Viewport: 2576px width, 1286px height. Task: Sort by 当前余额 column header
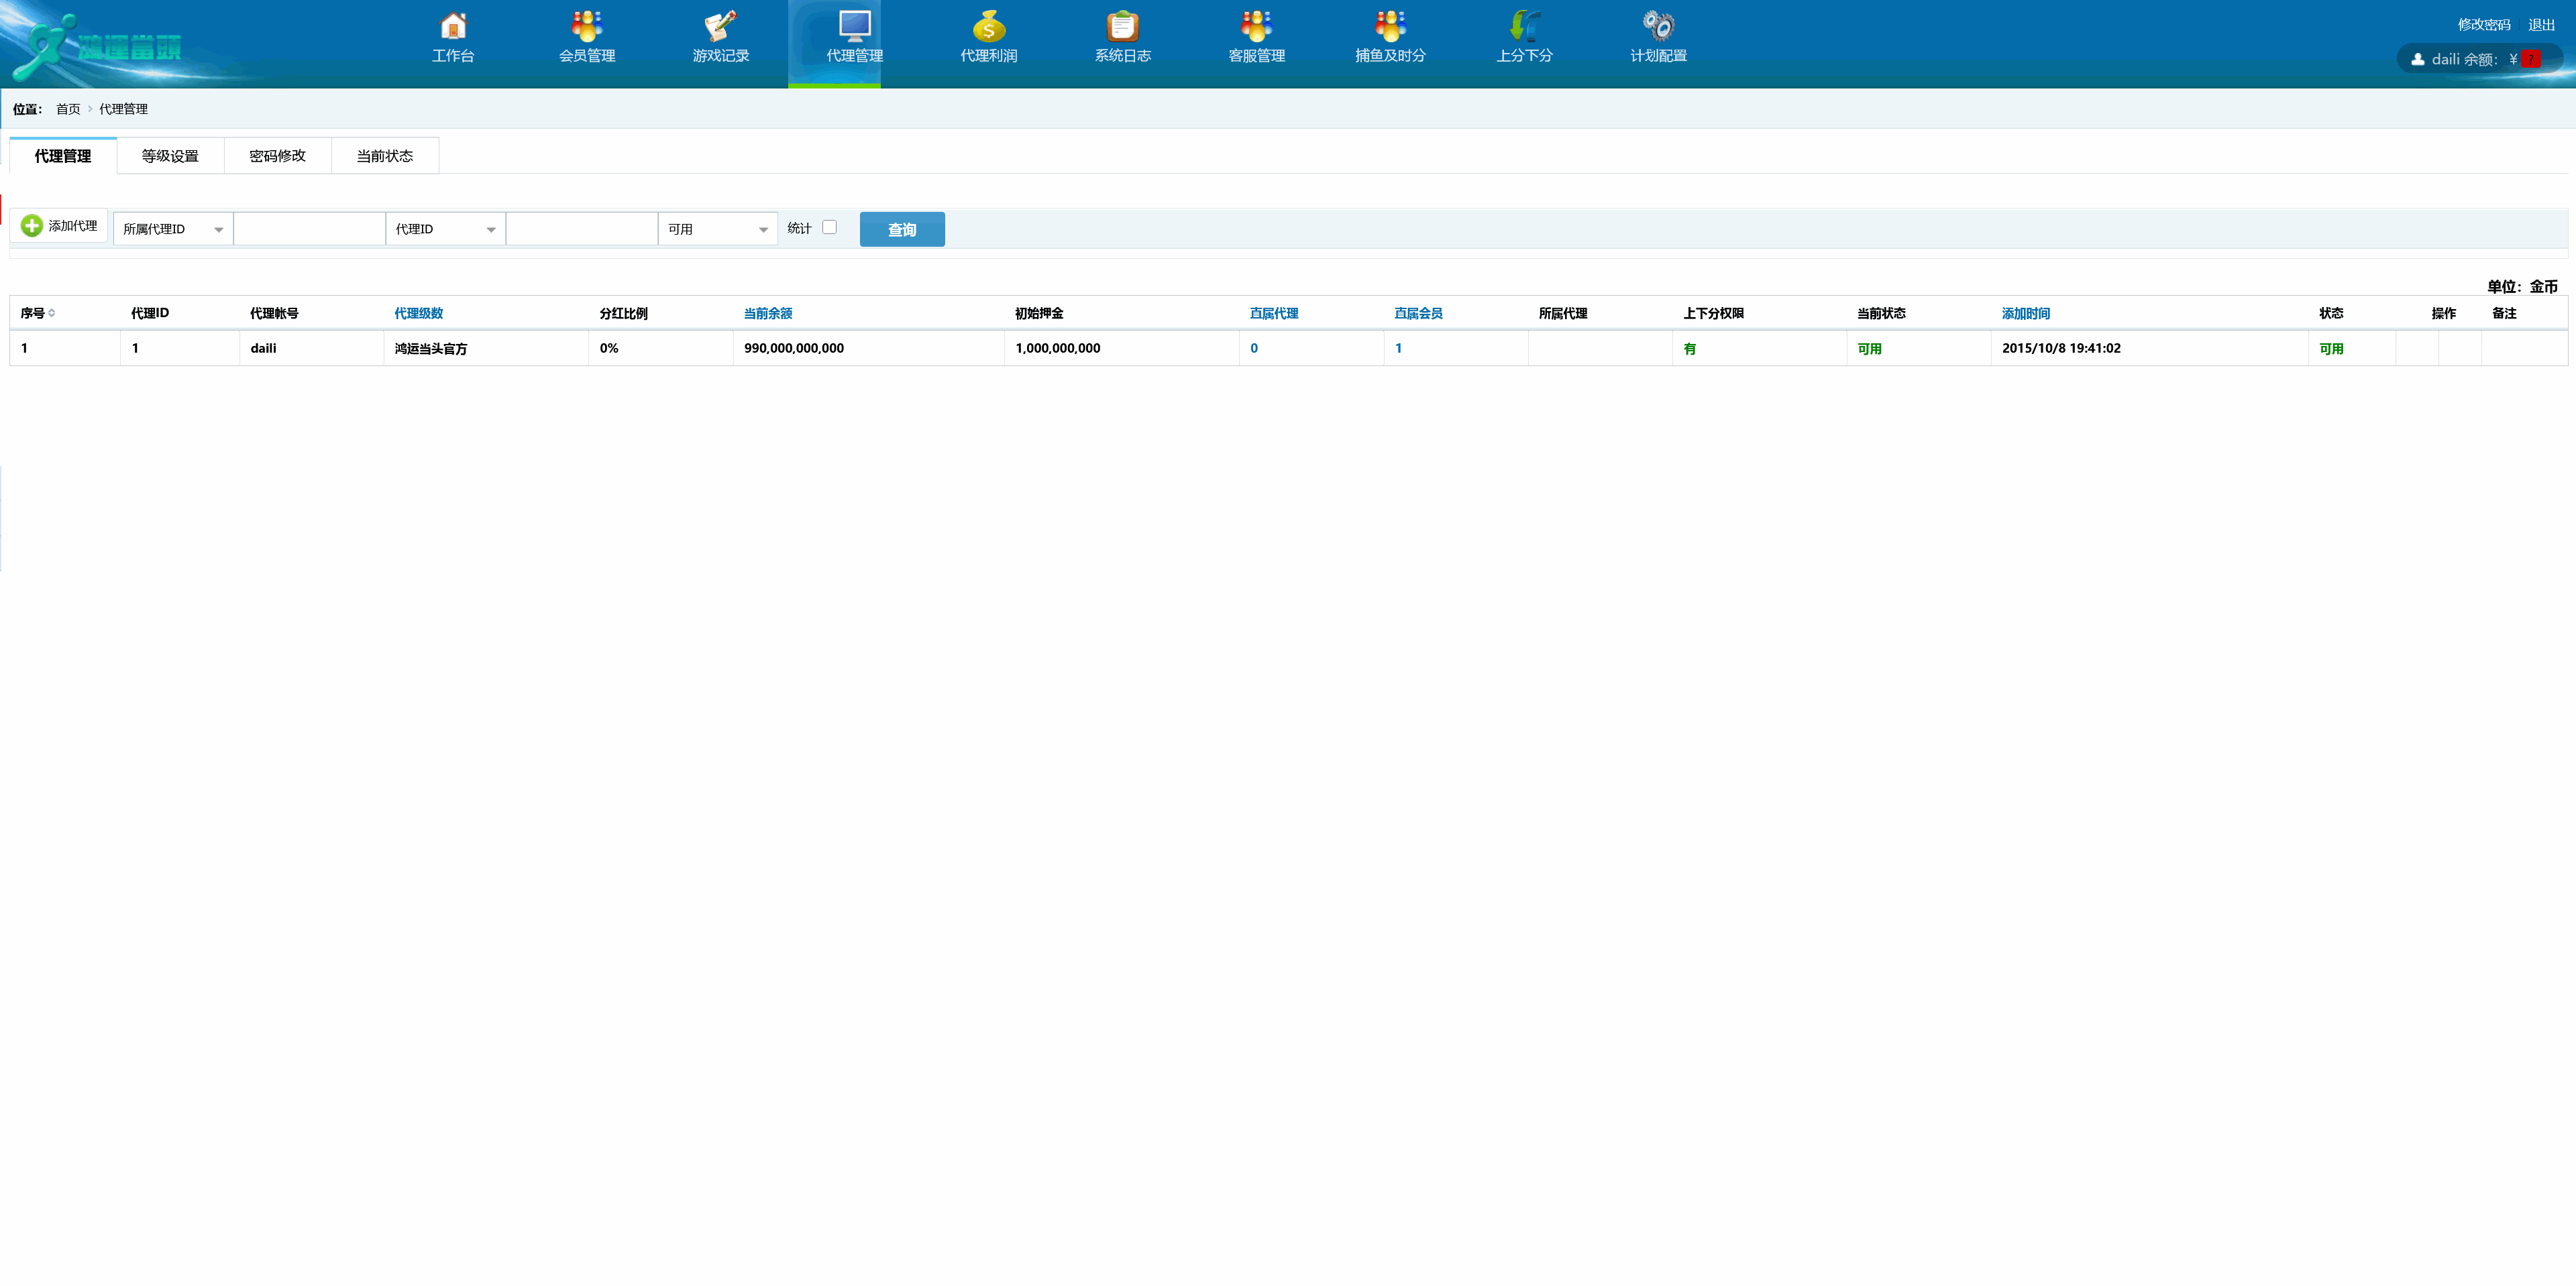click(767, 312)
